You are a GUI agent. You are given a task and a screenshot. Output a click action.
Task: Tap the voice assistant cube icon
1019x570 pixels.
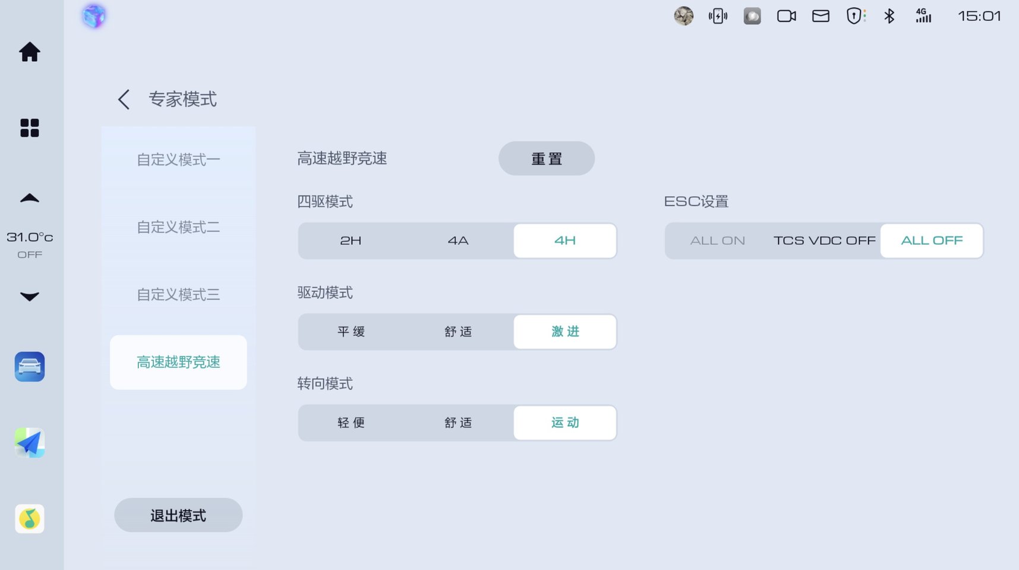pos(94,16)
